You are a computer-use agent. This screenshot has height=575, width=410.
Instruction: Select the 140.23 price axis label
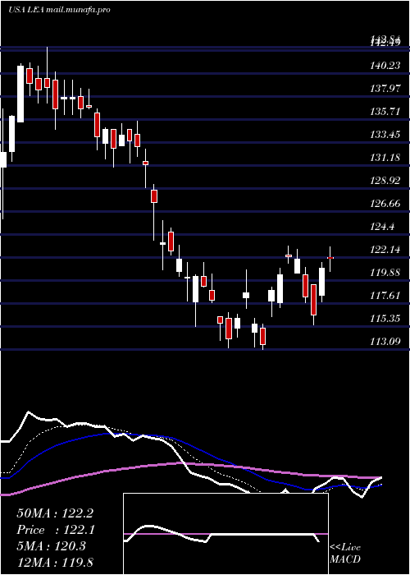point(385,66)
